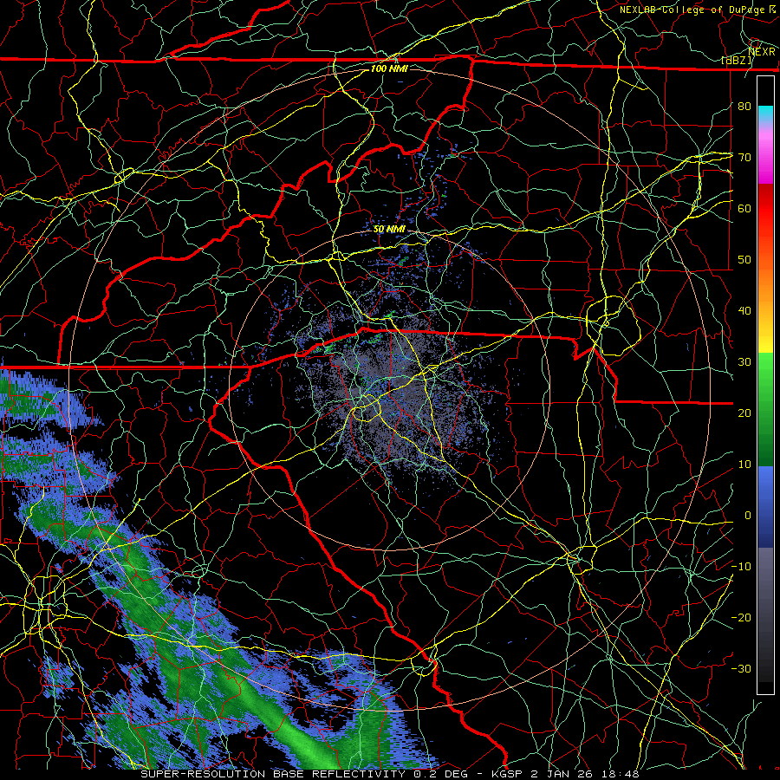The image size is (780, 780).
Task: Click the '50 NMI' range ring label
Action: (x=389, y=230)
